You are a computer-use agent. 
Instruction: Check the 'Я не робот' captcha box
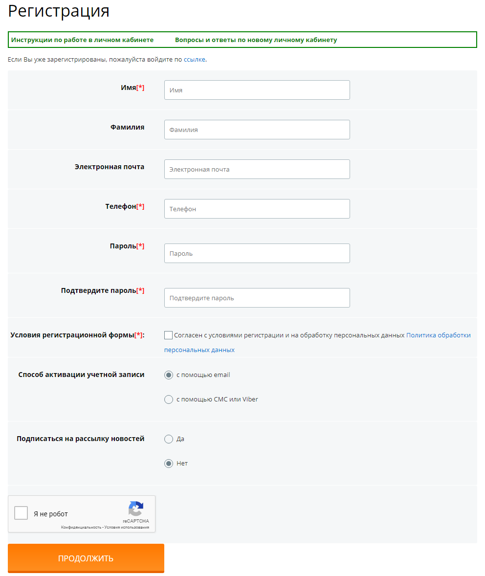click(x=21, y=513)
